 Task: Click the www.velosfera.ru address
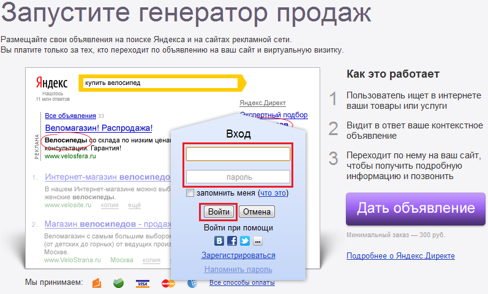pos(70,156)
